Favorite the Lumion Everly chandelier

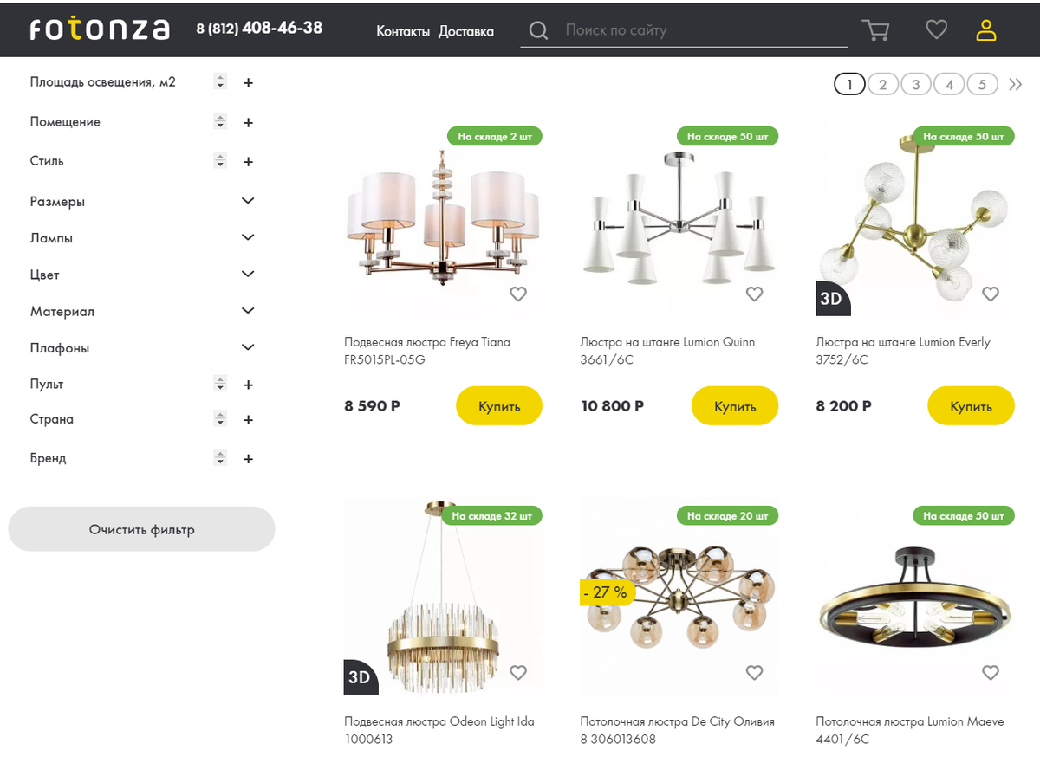[x=991, y=294]
